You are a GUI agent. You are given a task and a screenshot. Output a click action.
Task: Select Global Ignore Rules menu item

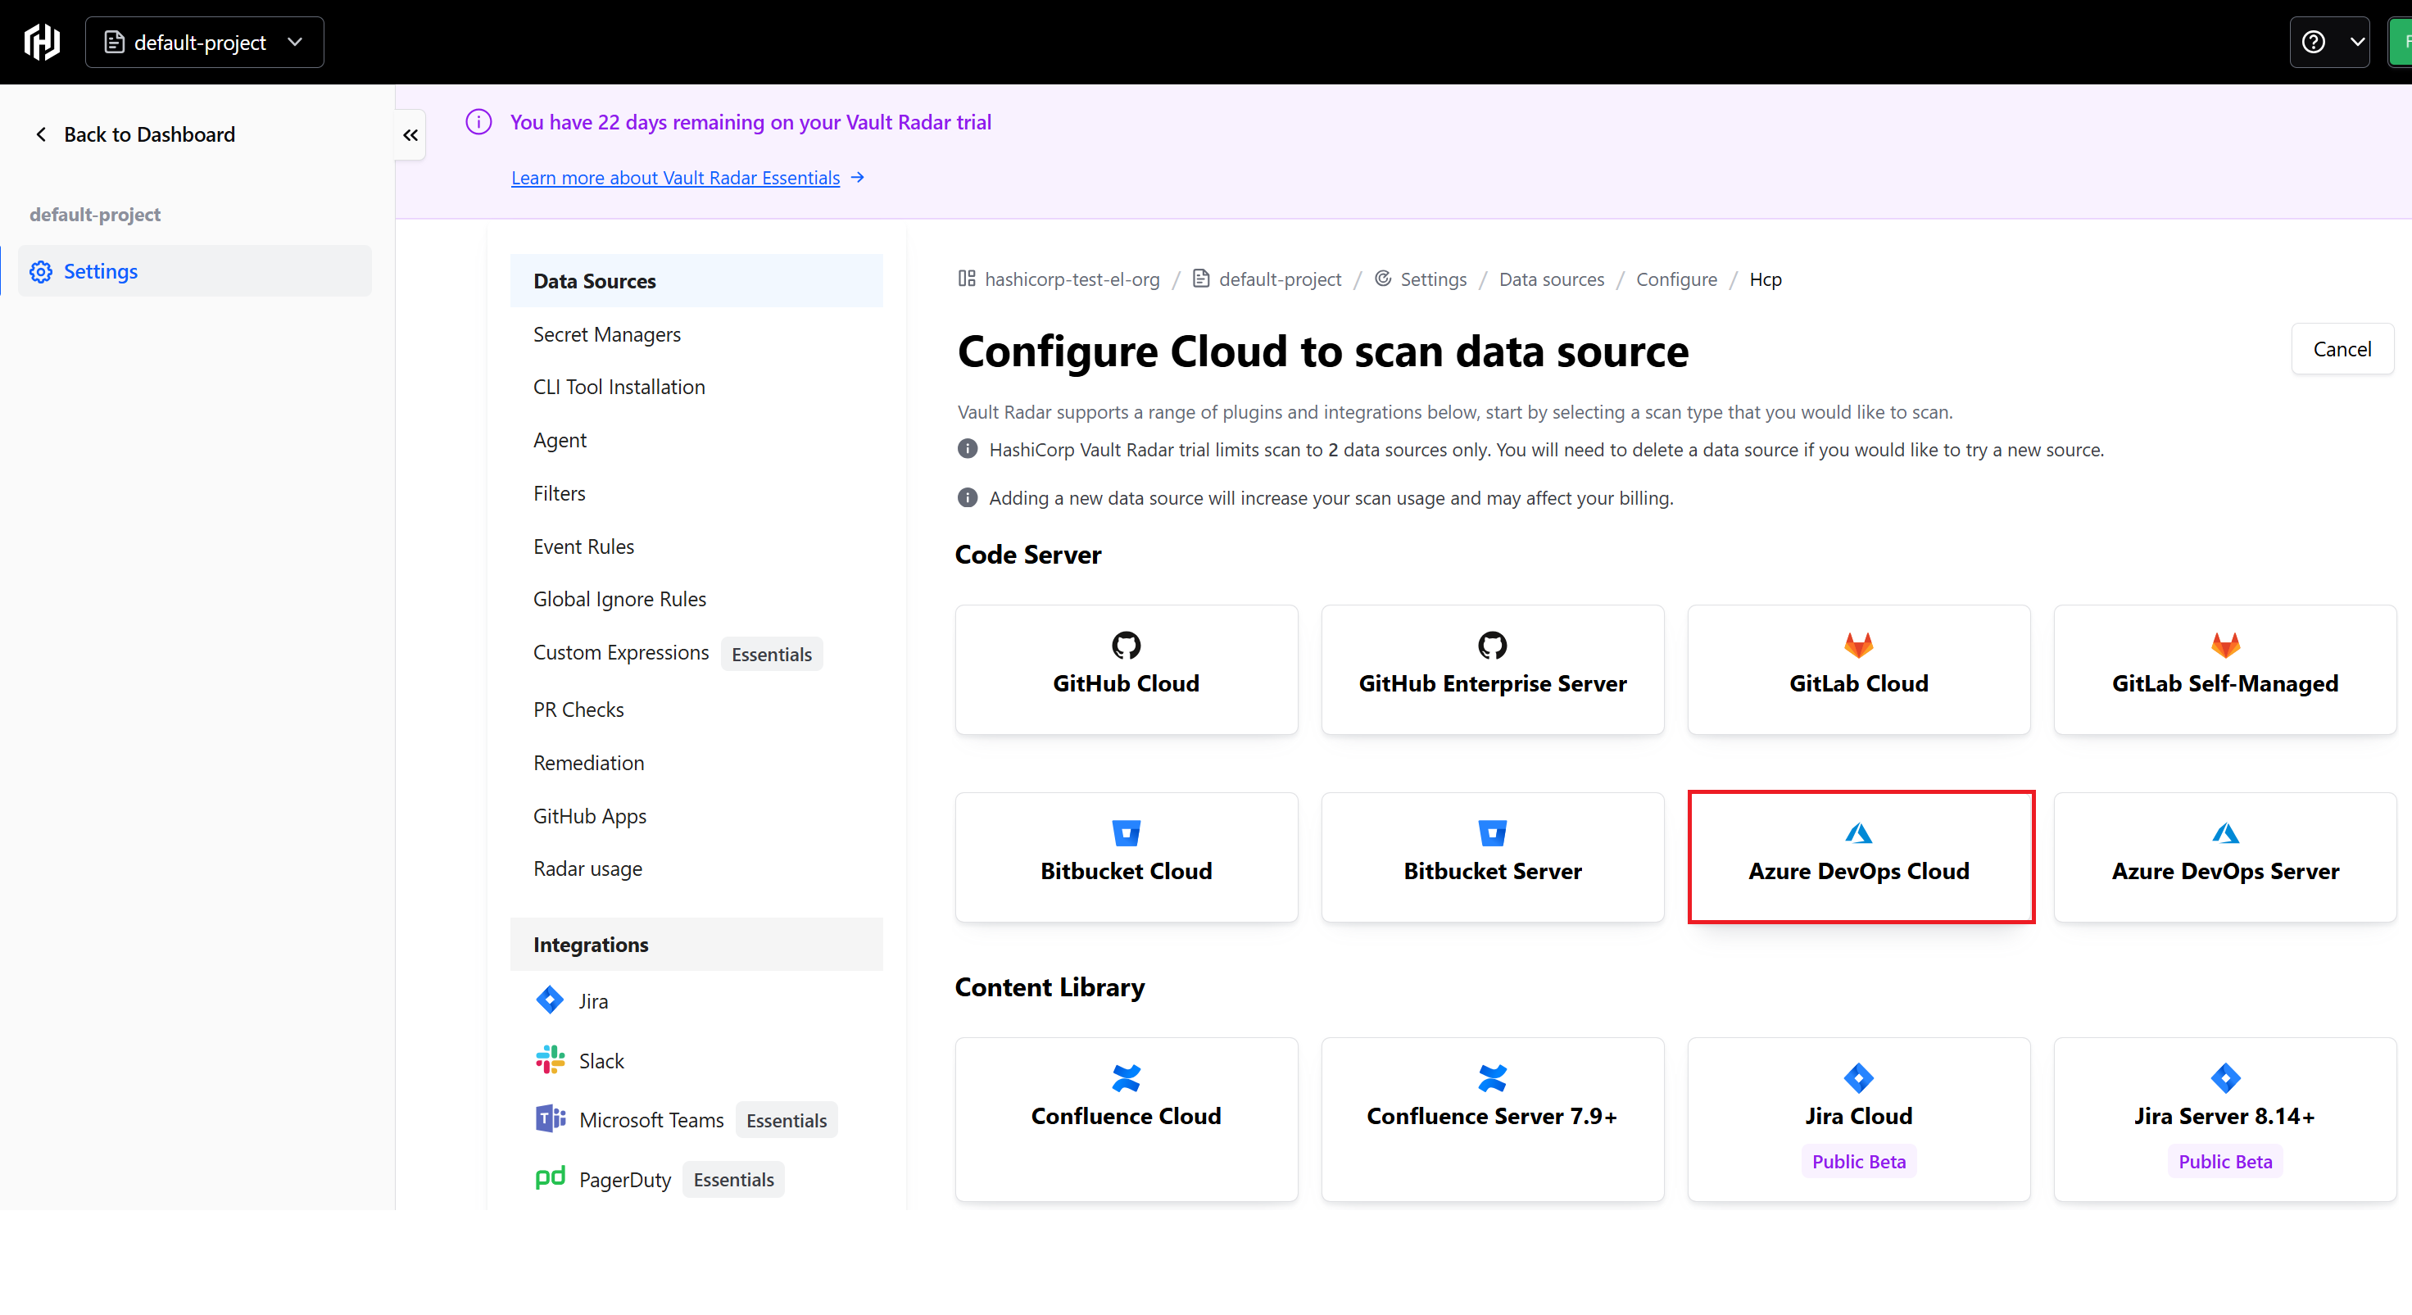coord(619,600)
